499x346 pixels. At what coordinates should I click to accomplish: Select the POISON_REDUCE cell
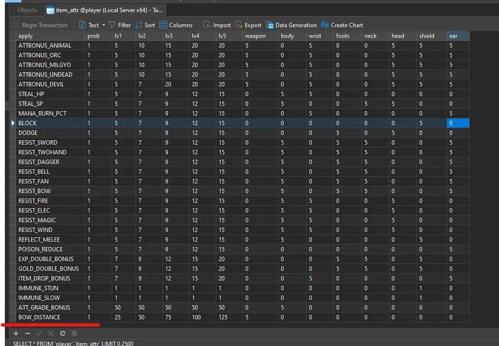[x=50, y=249]
